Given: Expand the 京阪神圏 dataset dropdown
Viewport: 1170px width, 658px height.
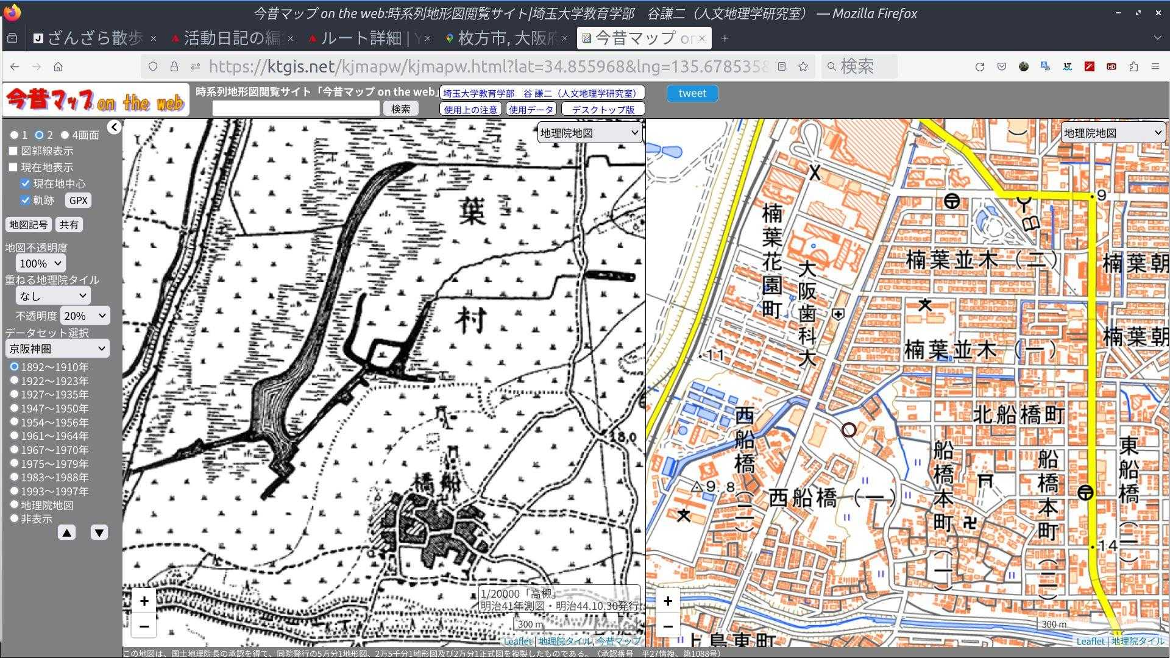Looking at the screenshot, I should [57, 348].
